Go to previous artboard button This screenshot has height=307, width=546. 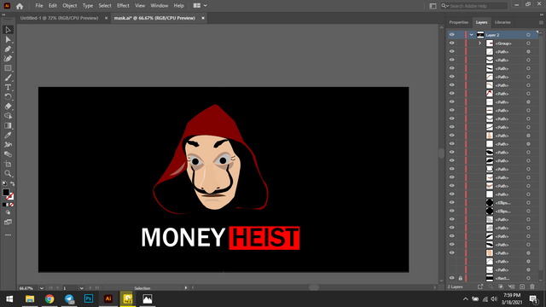click(x=57, y=288)
